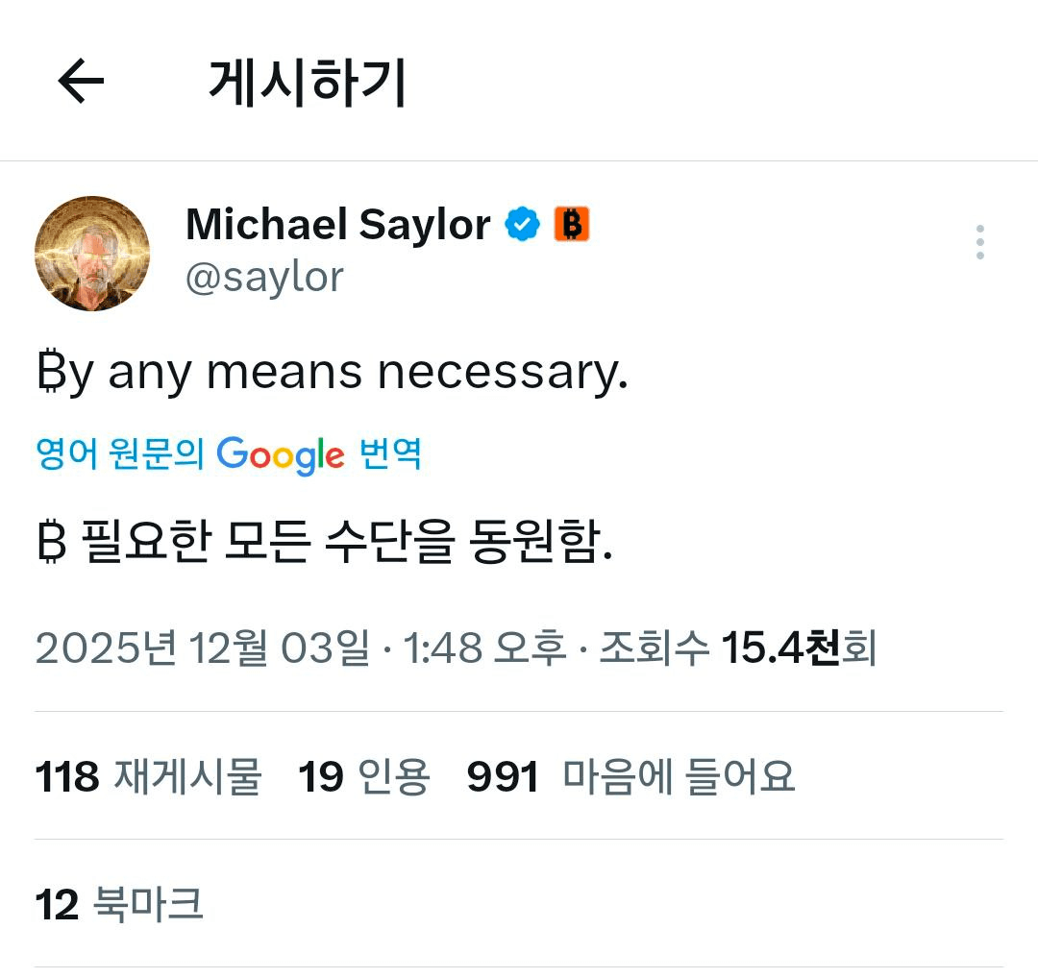Open the @saylor handle
Image resolution: width=1038 pixels, height=978 pixels.
264,278
